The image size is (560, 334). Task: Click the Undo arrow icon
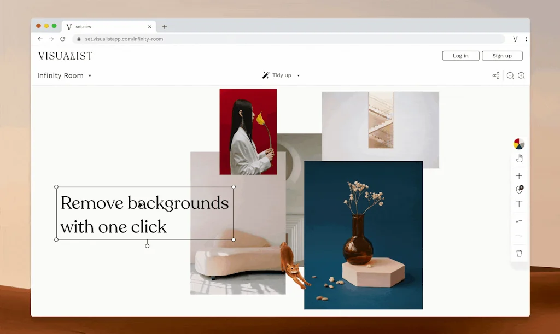pos(519,221)
